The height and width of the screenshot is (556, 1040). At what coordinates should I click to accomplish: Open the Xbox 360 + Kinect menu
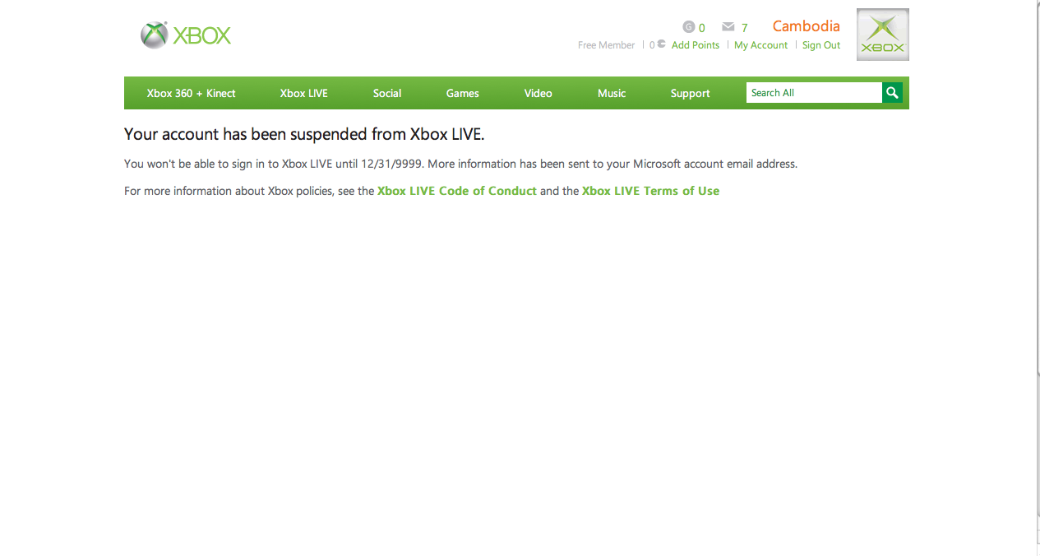[191, 93]
